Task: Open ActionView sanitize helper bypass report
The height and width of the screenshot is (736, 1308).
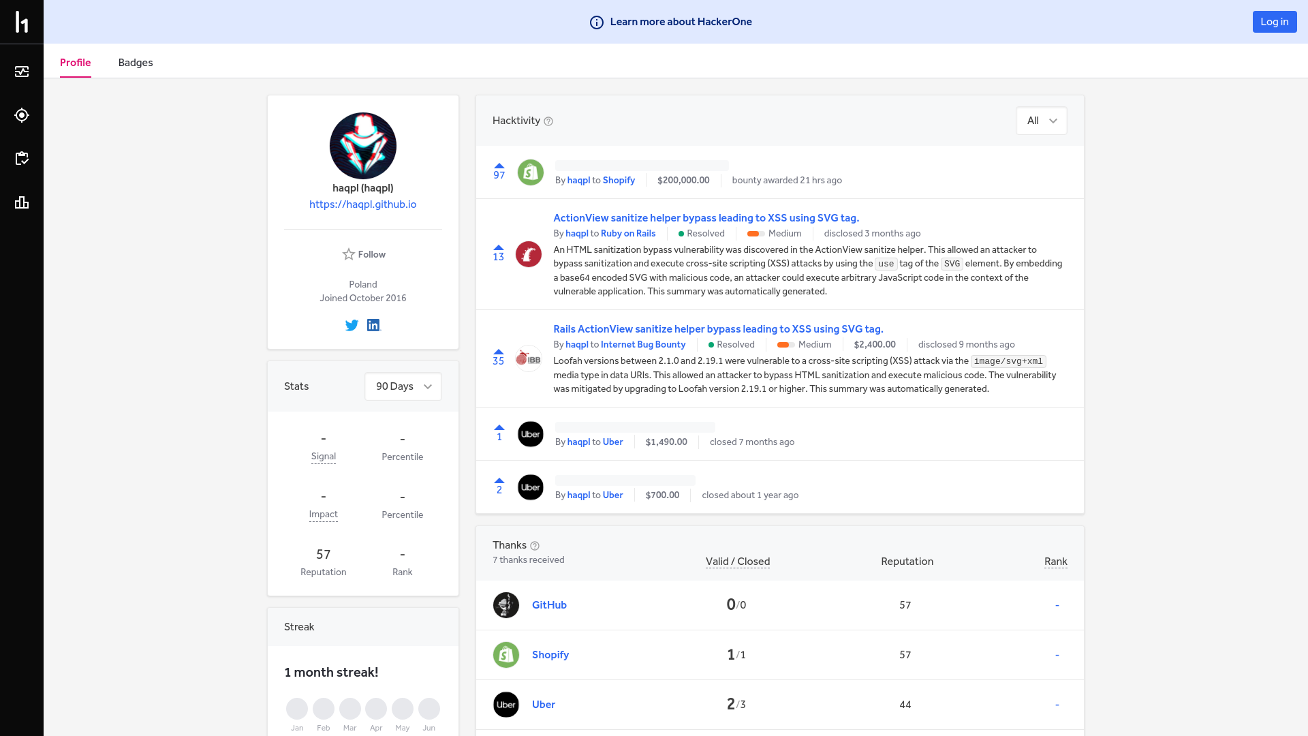Action: coord(706,218)
